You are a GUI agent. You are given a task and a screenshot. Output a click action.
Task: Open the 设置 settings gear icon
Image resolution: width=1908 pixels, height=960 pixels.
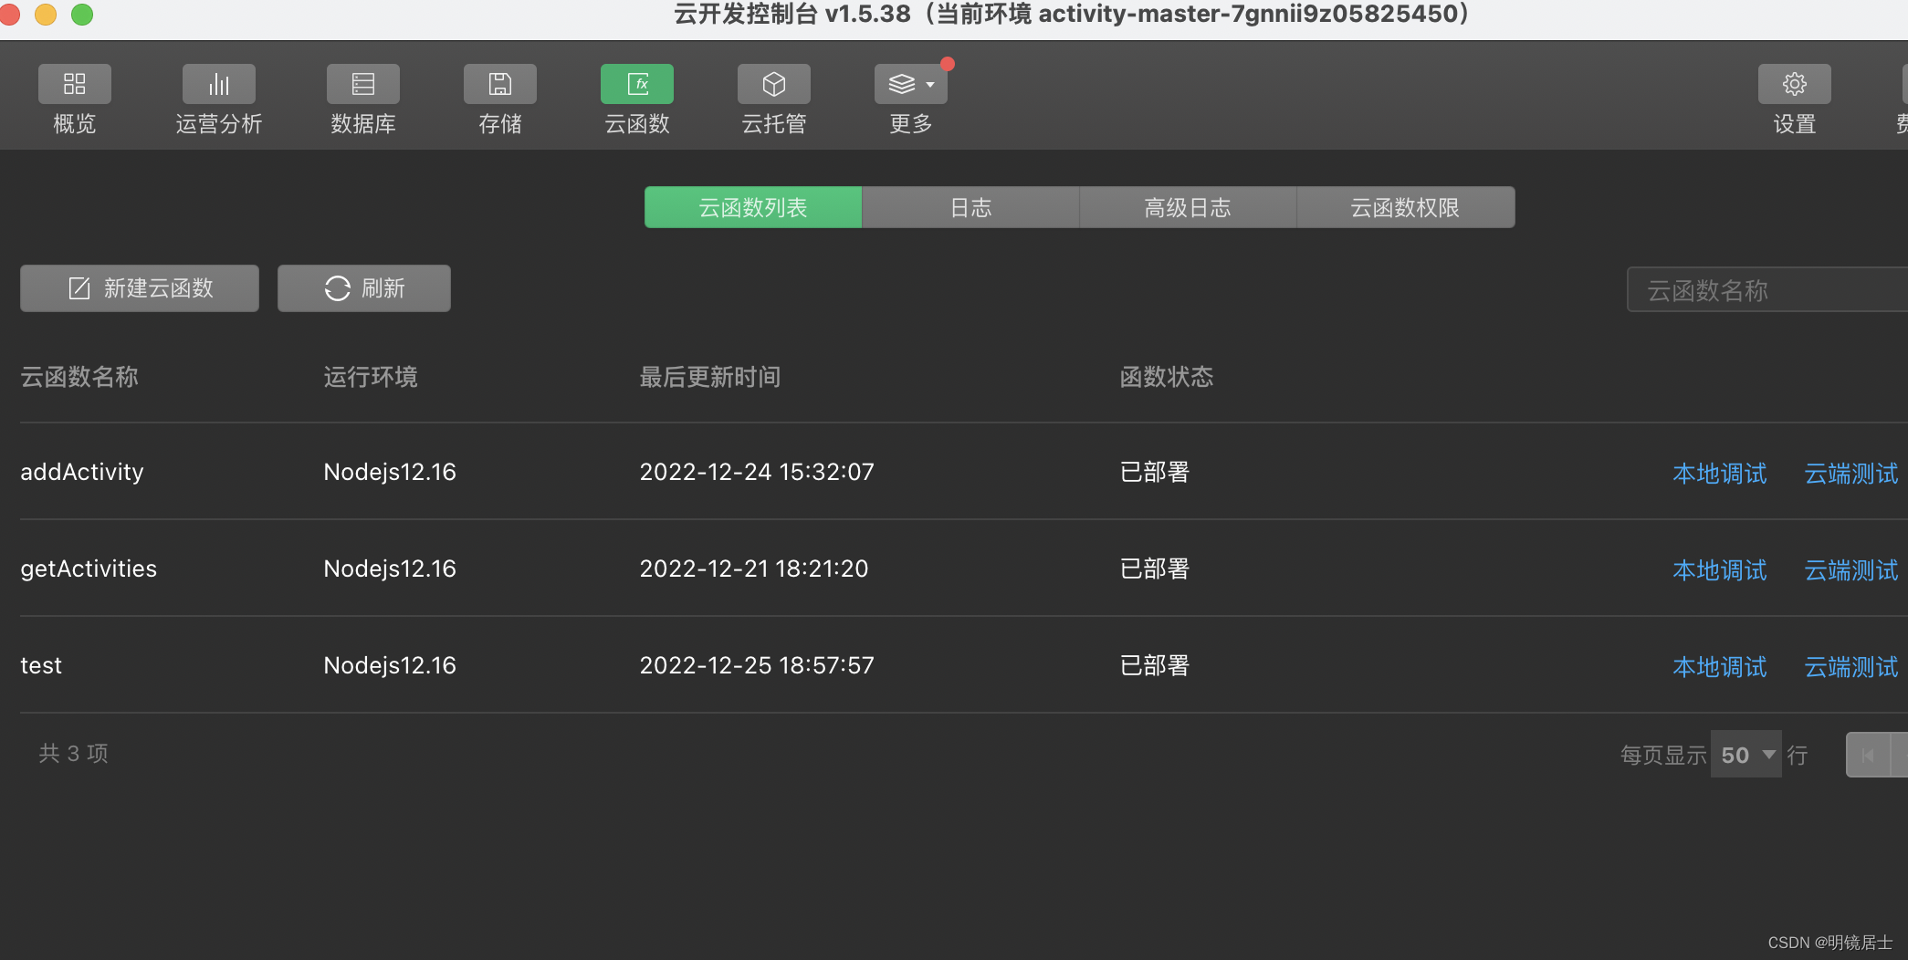pyautogui.click(x=1795, y=84)
